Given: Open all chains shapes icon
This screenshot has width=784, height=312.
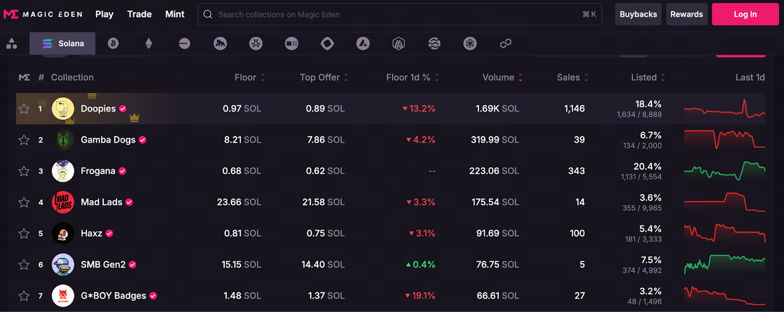Looking at the screenshot, I should tap(12, 44).
